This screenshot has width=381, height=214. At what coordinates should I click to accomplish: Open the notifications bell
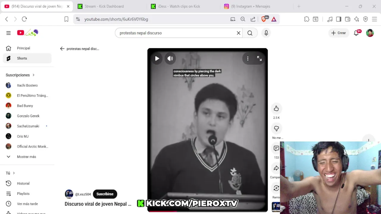356,33
